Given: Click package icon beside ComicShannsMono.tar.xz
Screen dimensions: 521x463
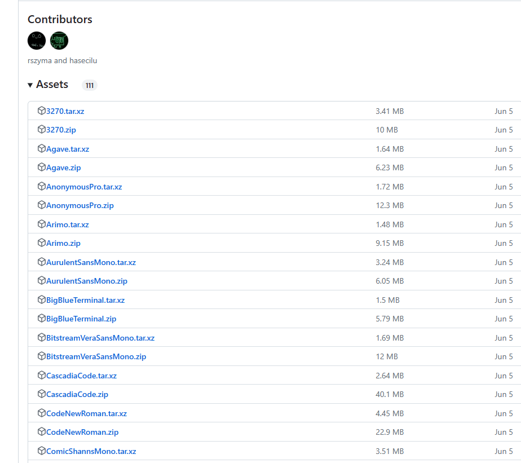Looking at the screenshot, I should (x=42, y=451).
